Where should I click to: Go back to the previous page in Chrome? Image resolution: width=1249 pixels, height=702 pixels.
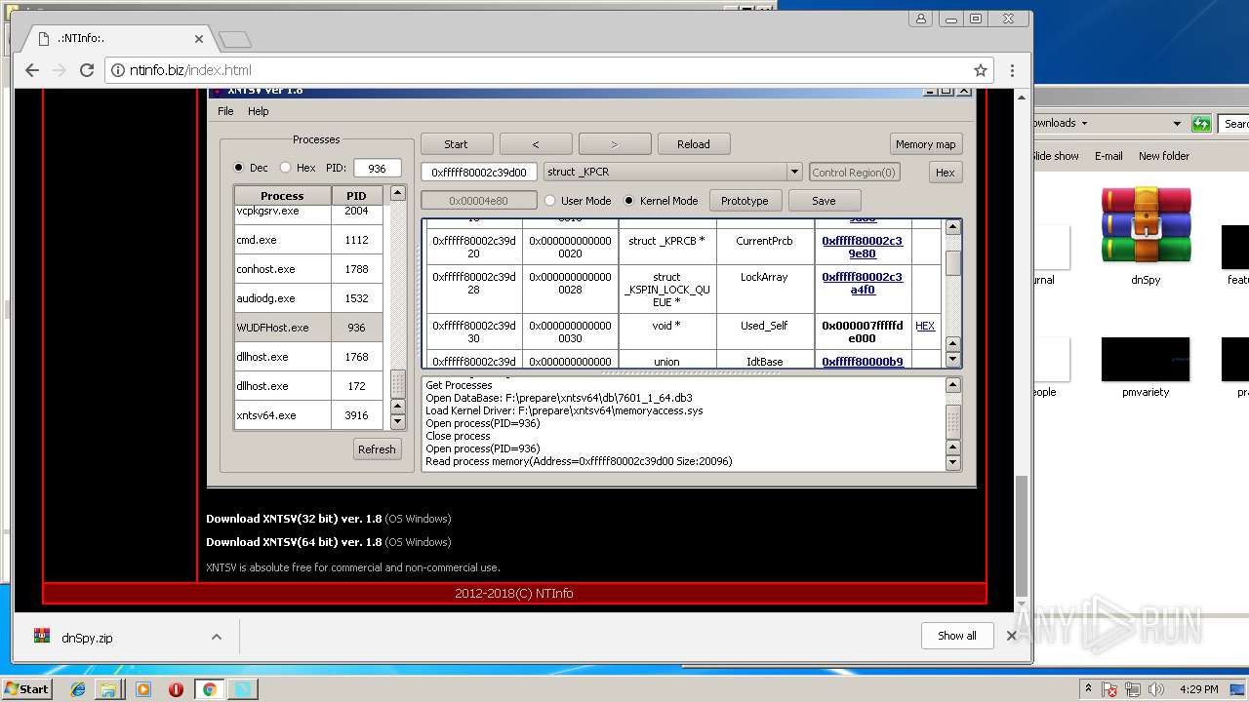click(x=32, y=70)
